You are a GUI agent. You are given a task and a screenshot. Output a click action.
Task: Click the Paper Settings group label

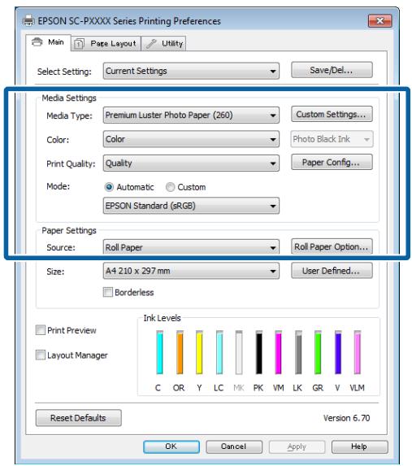69,230
